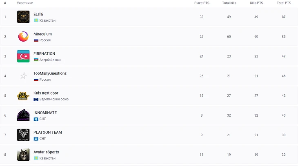298x166 pixels.
Task: Open the ELITE team name link
Action: 38,14
